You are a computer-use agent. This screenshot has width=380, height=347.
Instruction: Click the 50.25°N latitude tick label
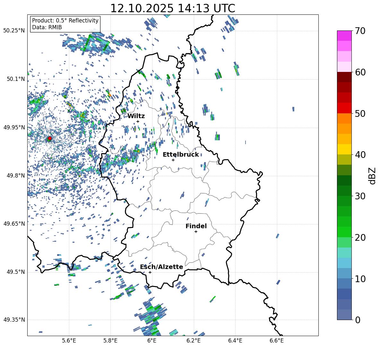pos(14,31)
